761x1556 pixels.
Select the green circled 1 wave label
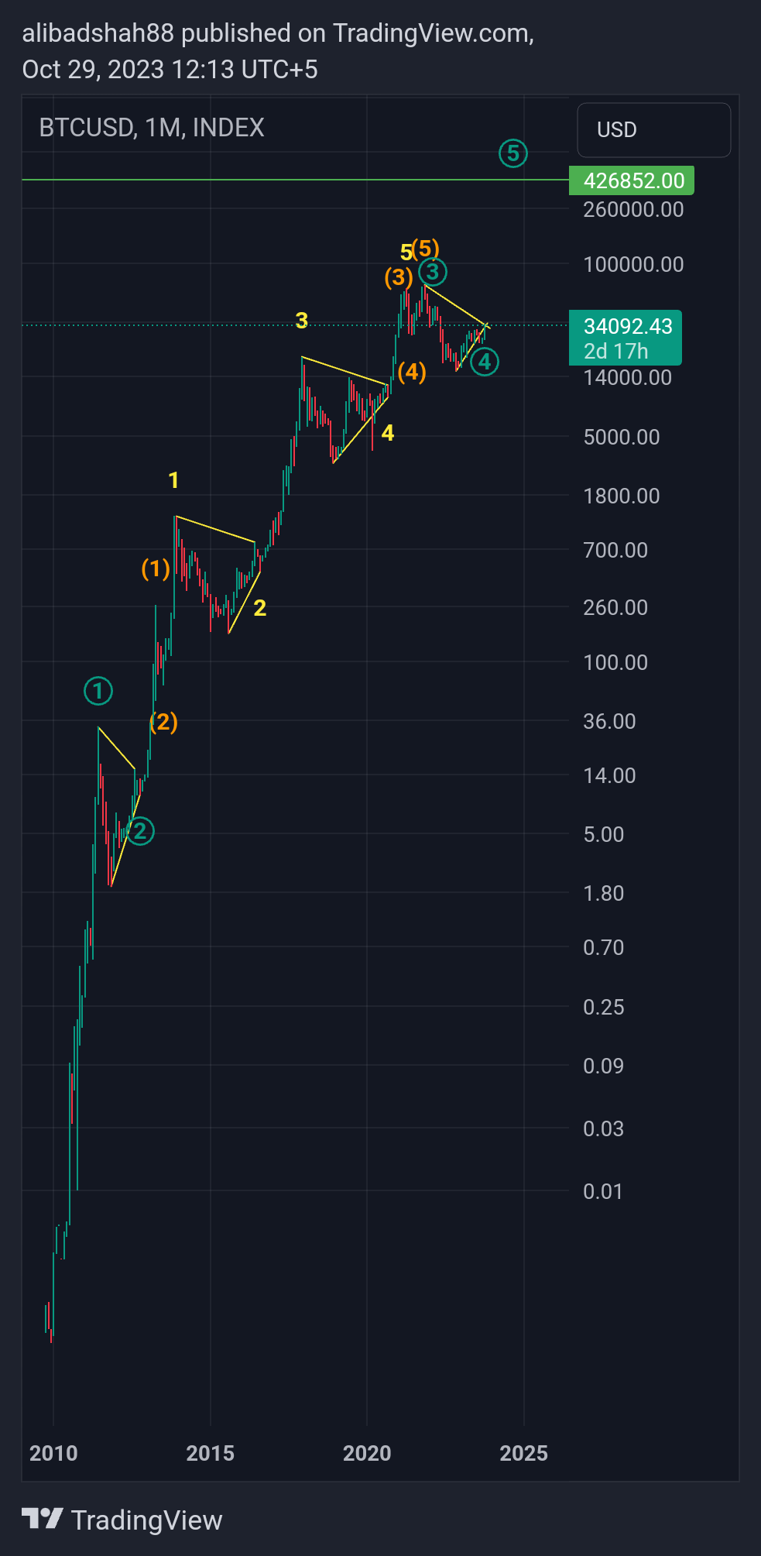(x=98, y=691)
